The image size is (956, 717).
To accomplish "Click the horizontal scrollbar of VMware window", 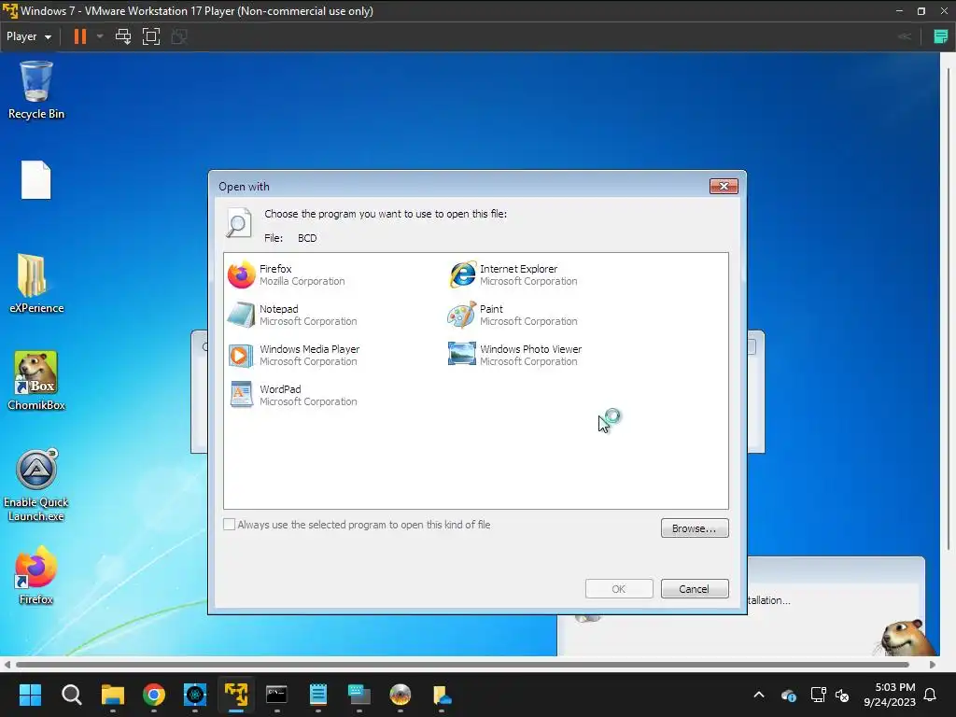I will point(462,665).
